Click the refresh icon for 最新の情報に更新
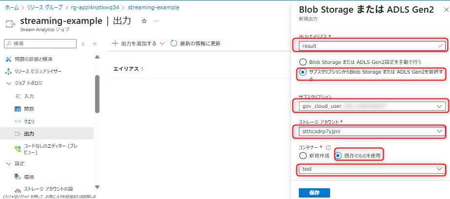Image resolution: width=450 pixels, height=199 pixels. pyautogui.click(x=174, y=43)
